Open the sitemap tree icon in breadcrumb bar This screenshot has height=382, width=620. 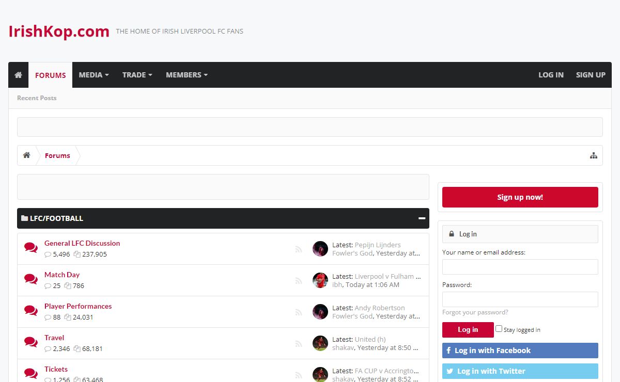point(594,155)
